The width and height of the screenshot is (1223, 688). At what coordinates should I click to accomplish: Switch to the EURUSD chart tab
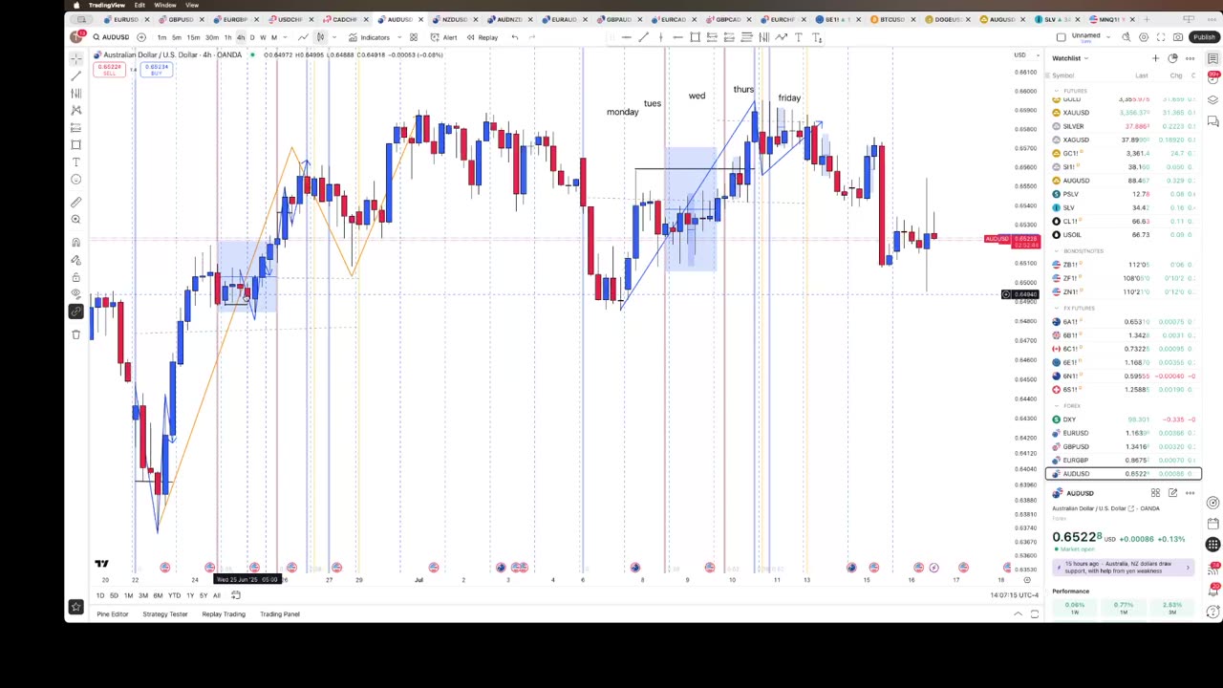pos(126,19)
